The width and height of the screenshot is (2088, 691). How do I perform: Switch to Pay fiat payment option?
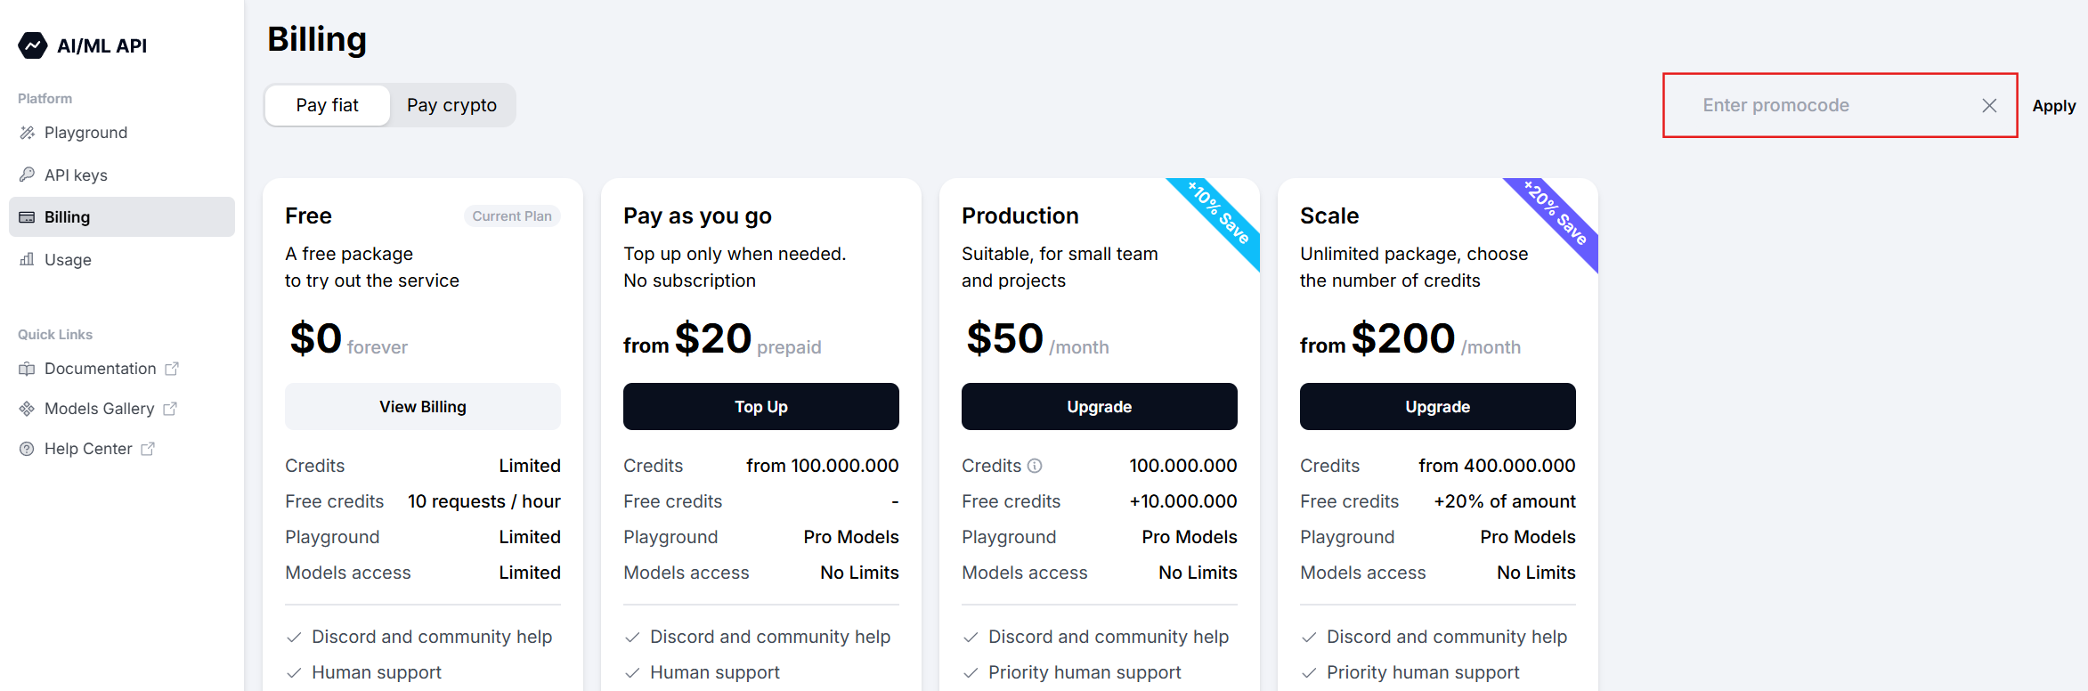328,105
